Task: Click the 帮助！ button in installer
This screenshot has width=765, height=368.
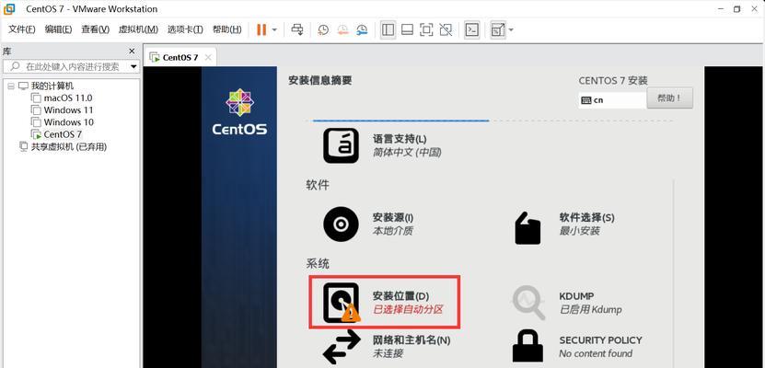Action: point(669,98)
